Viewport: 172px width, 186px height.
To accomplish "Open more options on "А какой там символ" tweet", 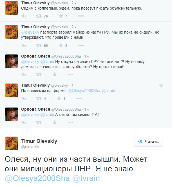I will [71, 122].
